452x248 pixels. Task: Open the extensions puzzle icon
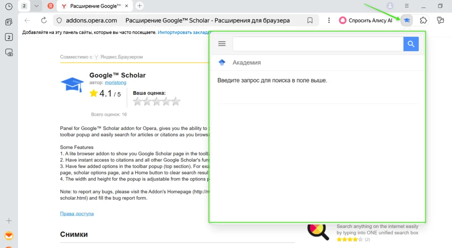[x=423, y=20]
